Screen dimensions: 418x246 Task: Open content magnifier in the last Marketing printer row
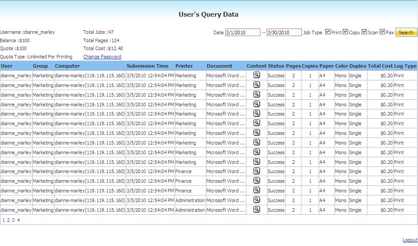click(257, 161)
